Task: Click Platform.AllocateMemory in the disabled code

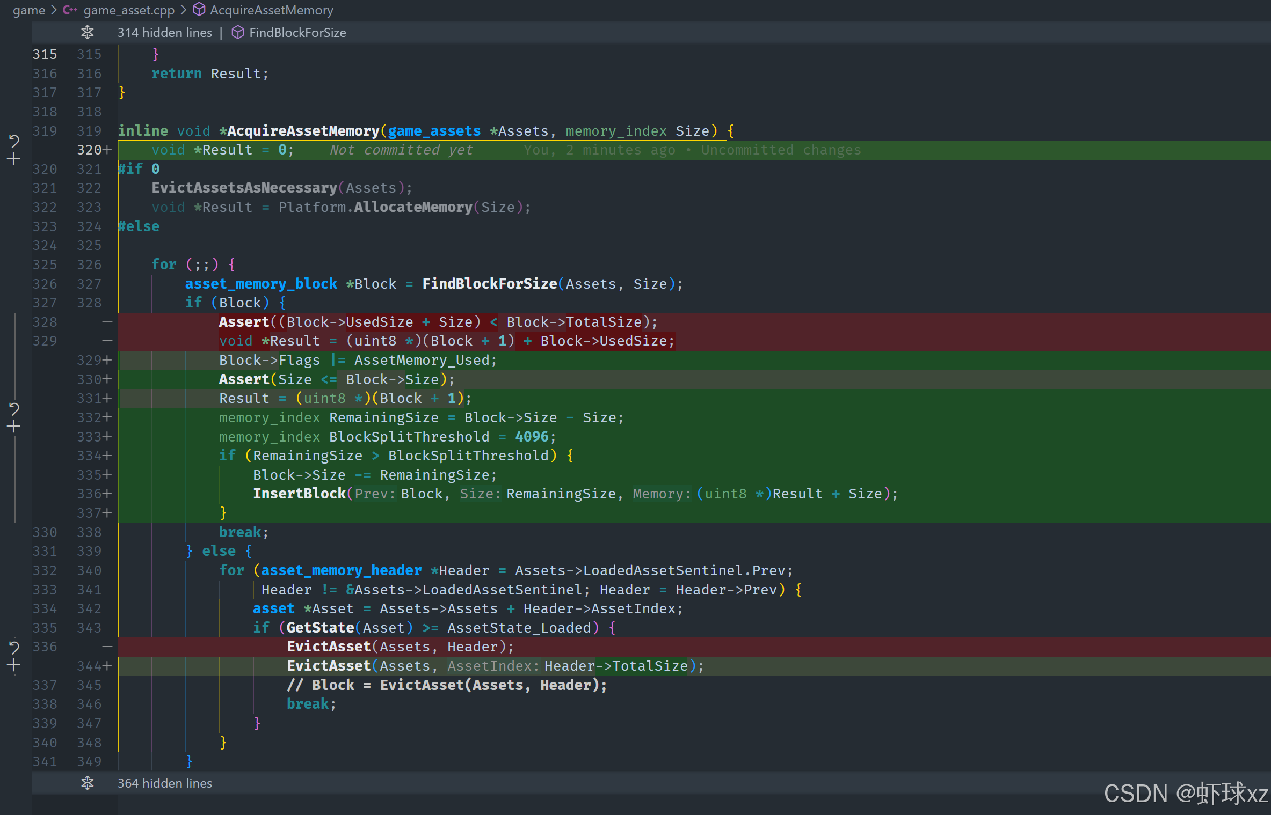Action: tap(375, 208)
